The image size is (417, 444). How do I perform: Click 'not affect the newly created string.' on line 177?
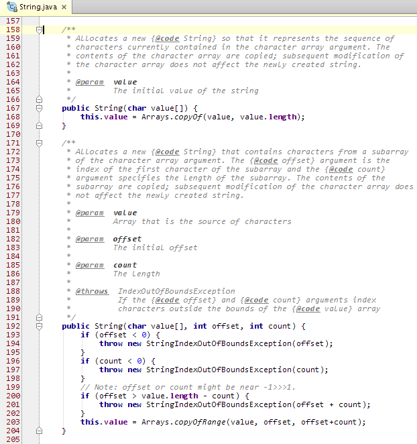(159, 195)
